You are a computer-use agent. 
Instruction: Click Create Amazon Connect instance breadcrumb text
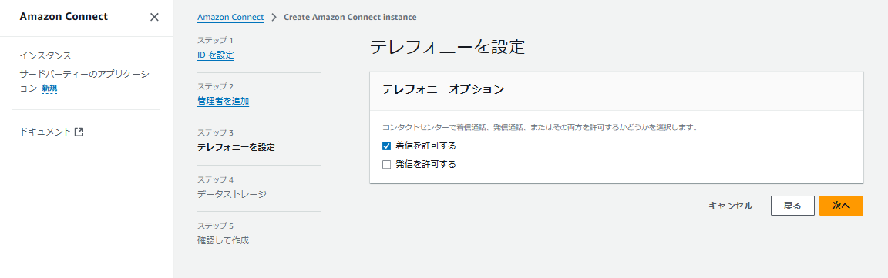point(350,17)
